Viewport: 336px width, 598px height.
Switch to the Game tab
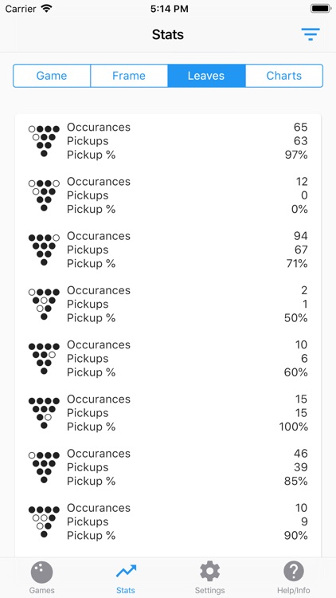pyautogui.click(x=52, y=76)
